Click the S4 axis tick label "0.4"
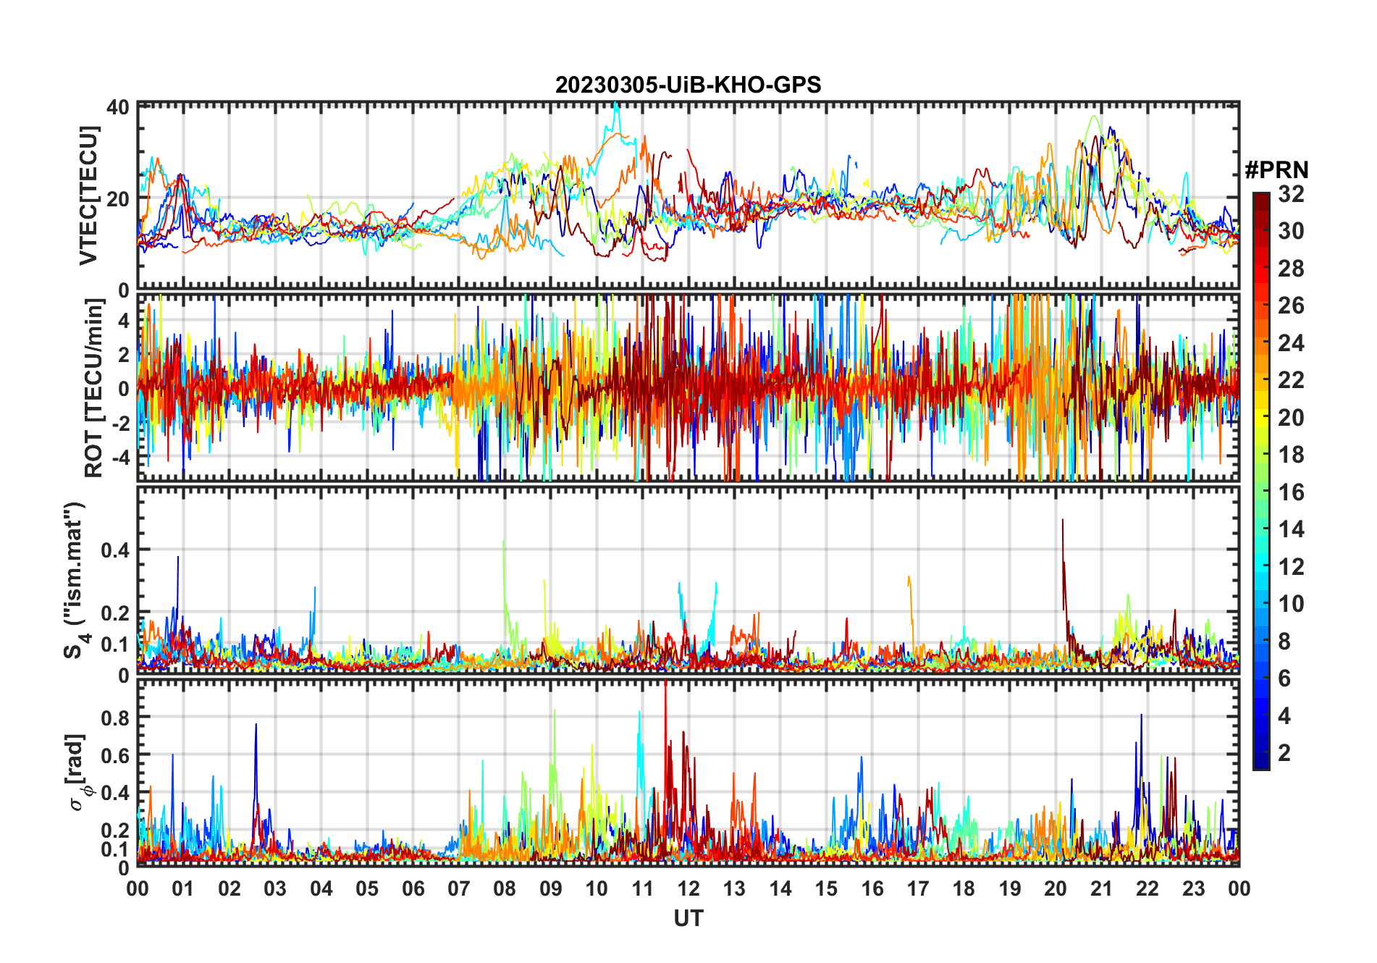The image size is (1377, 963). [x=115, y=550]
